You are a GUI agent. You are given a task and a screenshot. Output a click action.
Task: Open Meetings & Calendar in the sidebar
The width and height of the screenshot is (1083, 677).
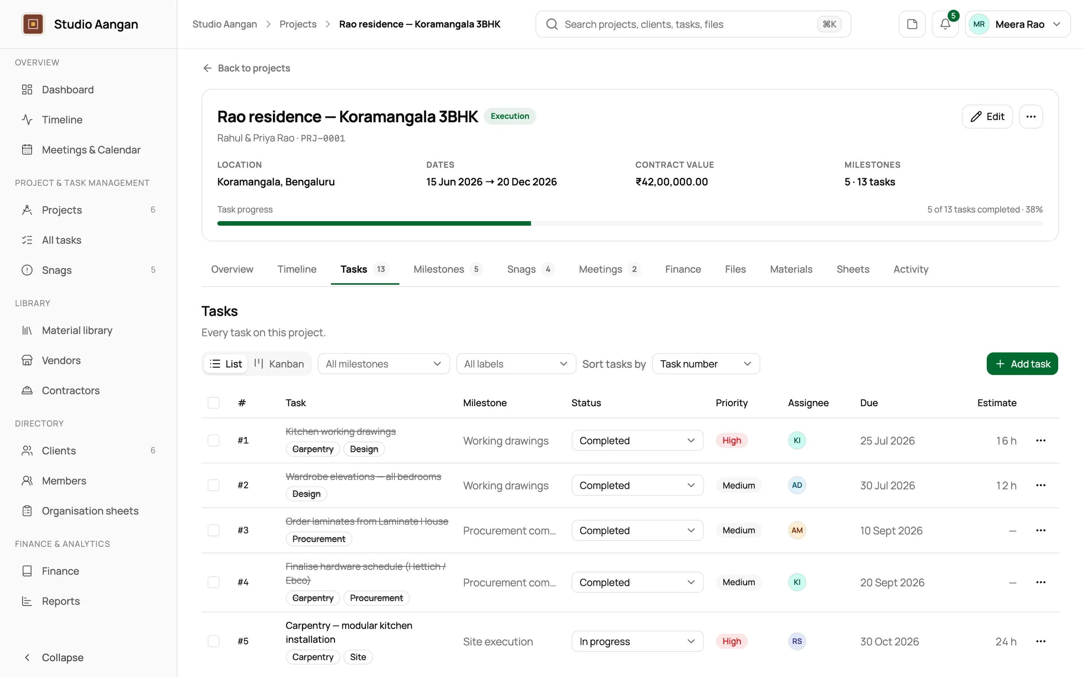[x=88, y=150]
